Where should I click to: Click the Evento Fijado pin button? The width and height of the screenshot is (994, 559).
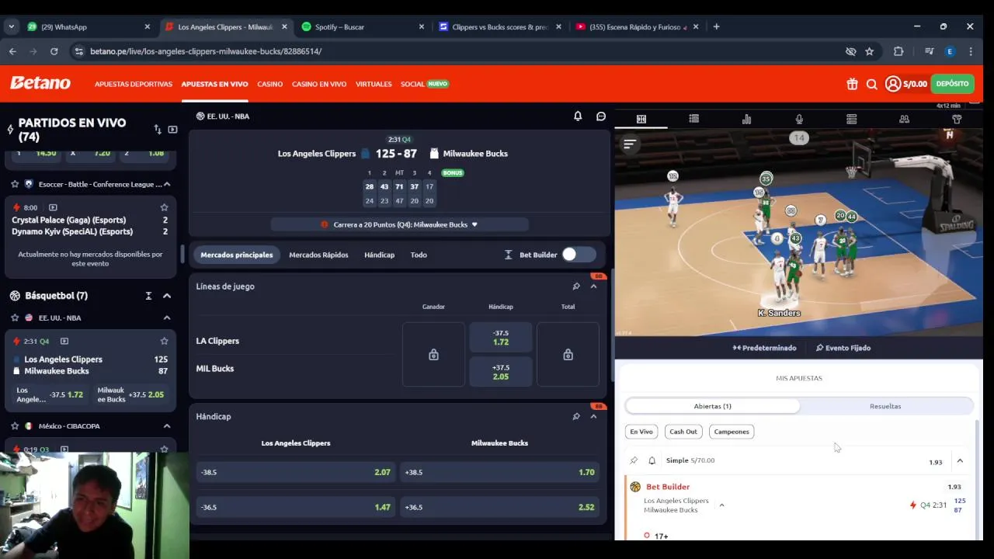843,348
